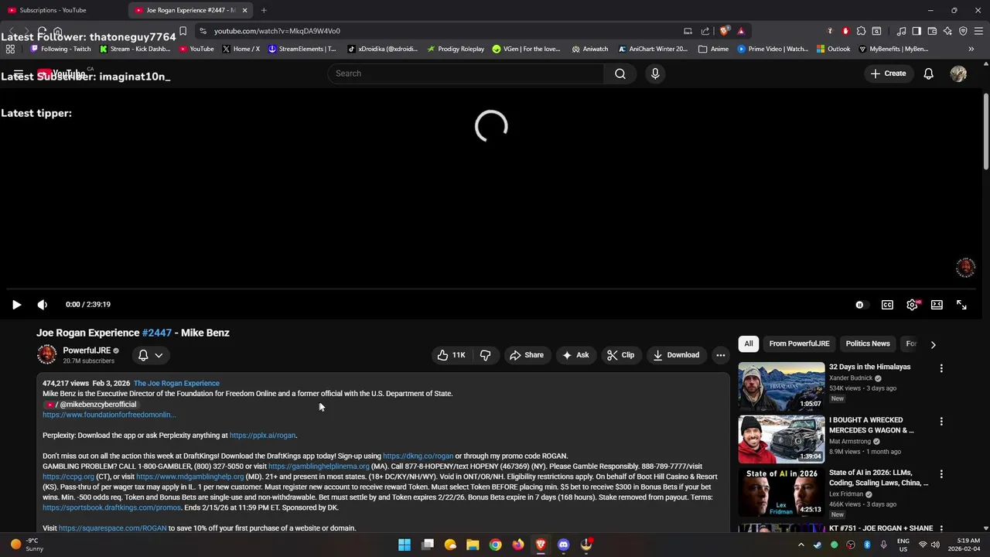This screenshot has width=990, height=557.
Task: Open the Following - Twitch bookmark
Action: coord(60,49)
